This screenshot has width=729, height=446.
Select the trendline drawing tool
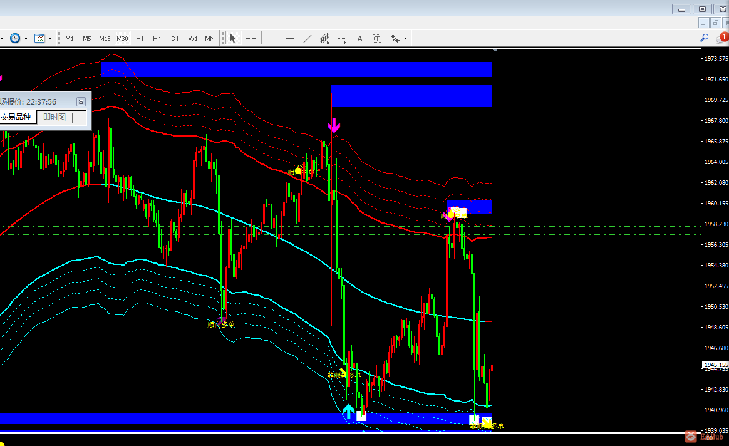tap(308, 39)
